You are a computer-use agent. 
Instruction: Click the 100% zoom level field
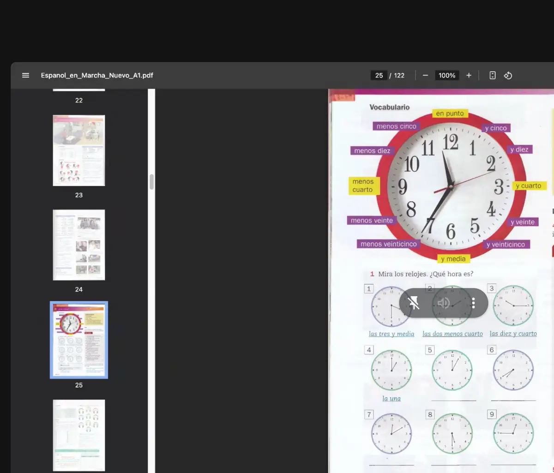446,75
